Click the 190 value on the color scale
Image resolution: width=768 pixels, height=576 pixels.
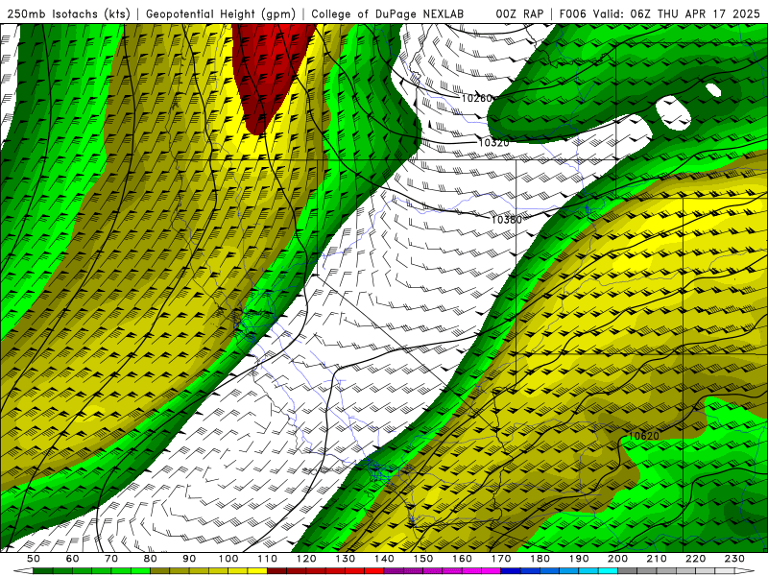(x=579, y=559)
